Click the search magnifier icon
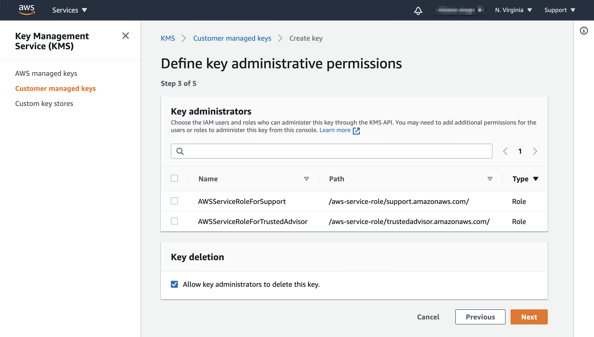The image size is (594, 337). coord(180,151)
